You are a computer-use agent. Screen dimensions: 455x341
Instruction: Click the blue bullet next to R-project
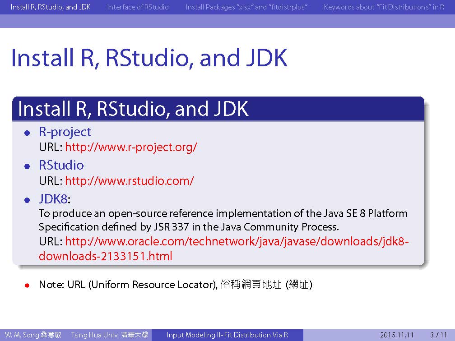point(27,133)
